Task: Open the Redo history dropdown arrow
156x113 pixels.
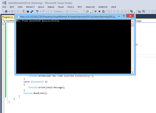Action: [x=47, y=12]
